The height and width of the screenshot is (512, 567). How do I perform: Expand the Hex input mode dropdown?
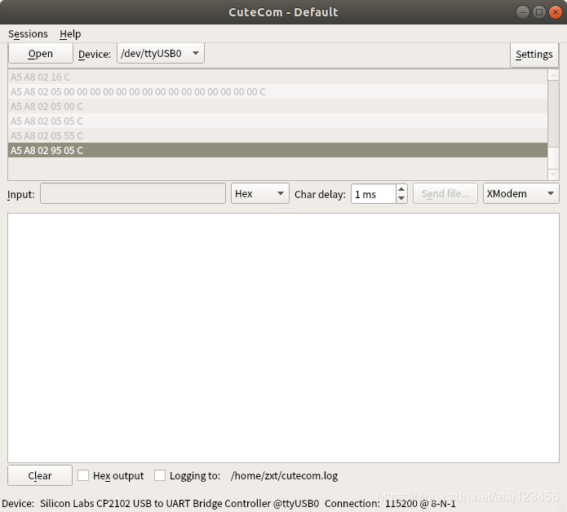[x=260, y=194]
